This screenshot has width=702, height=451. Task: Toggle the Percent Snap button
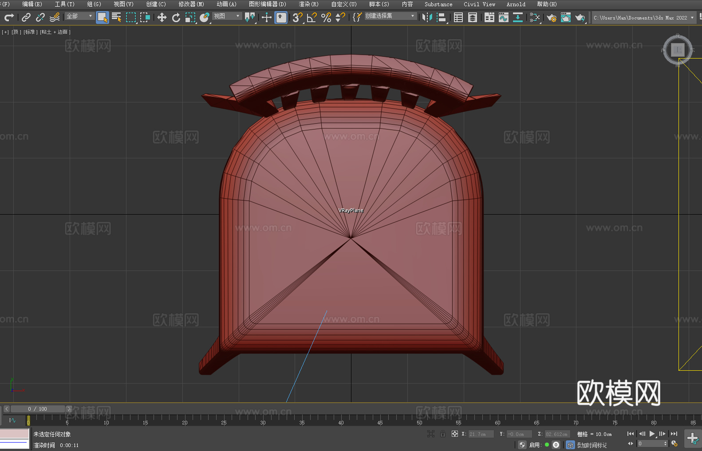(x=326, y=17)
